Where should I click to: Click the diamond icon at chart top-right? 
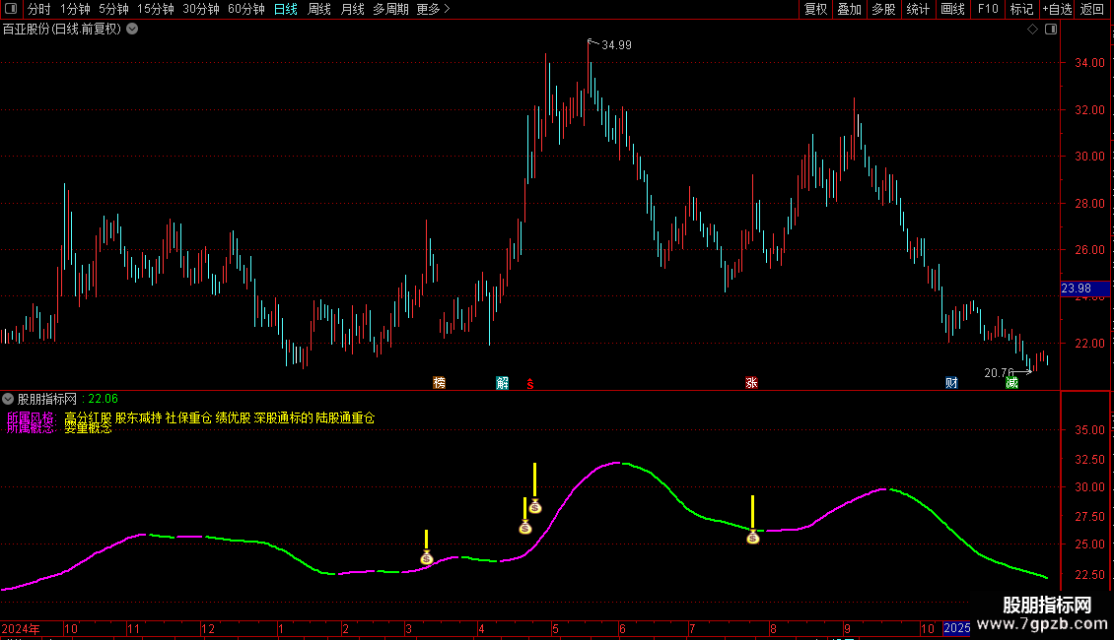(1032, 30)
